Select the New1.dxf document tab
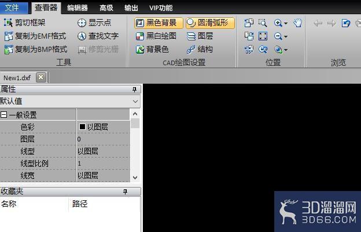Image resolution: width=361 pixels, height=232 pixels. pos(17,78)
